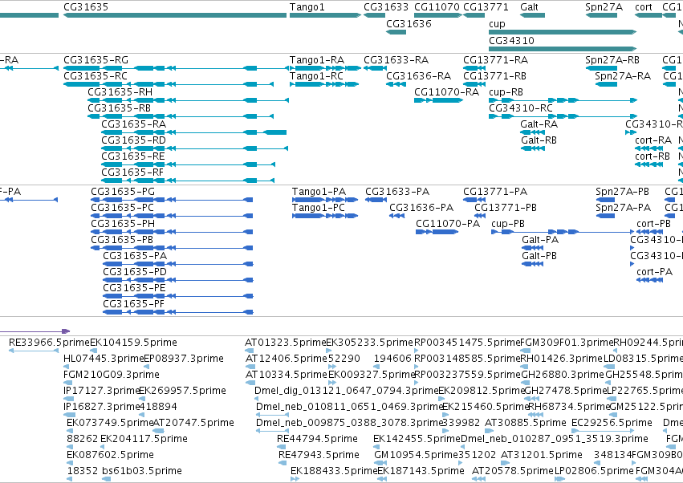The width and height of the screenshot is (683, 483).
Task: Click protein CG11070-PA
Action: click(x=448, y=224)
